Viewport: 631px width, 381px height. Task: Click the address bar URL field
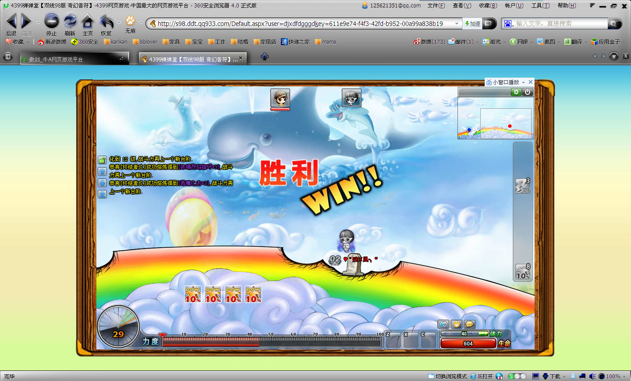pyautogui.click(x=305, y=24)
